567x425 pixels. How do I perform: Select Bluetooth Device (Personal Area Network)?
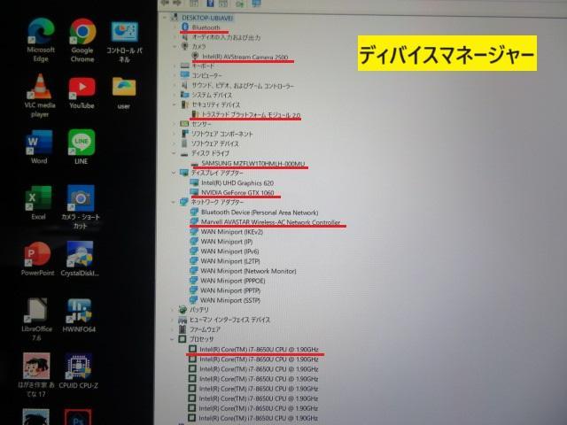(x=260, y=212)
